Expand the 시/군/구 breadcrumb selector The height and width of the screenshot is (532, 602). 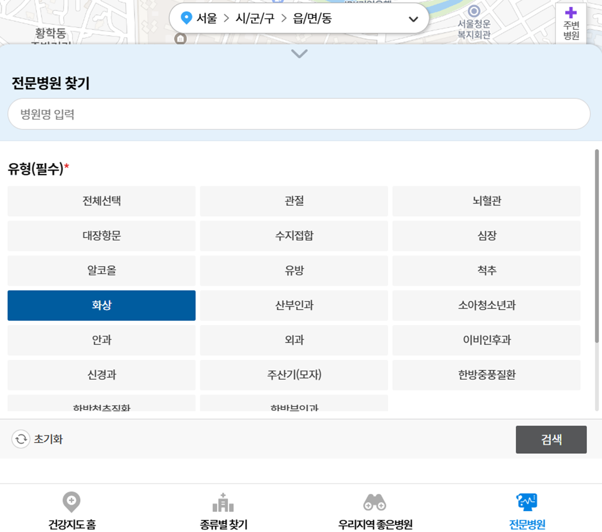click(255, 18)
